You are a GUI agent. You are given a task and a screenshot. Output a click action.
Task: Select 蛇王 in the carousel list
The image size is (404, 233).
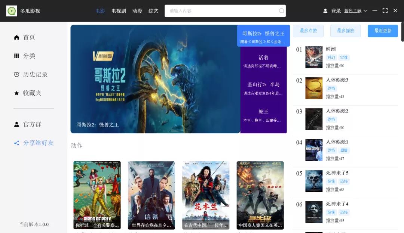coord(264,115)
